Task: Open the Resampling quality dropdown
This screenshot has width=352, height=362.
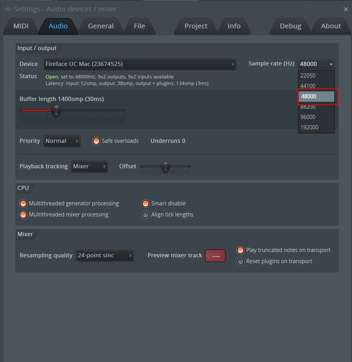Action: (x=105, y=255)
